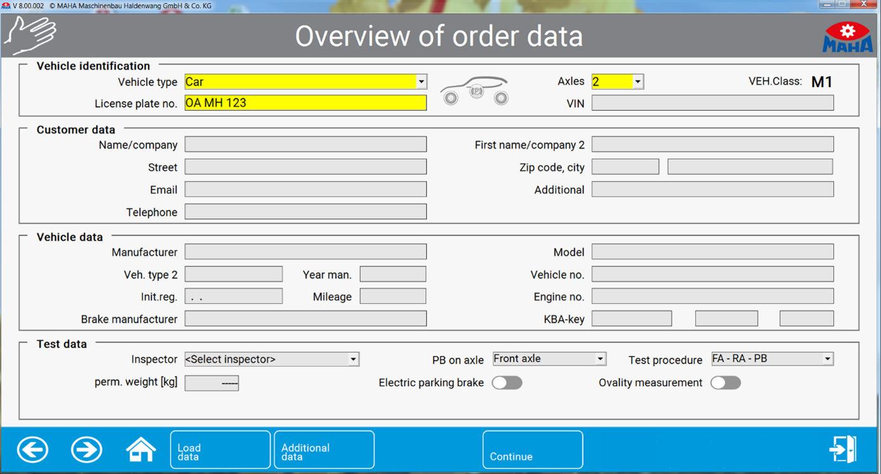The height and width of the screenshot is (474, 881).
Task: Click the forward arrow icon
Action: click(86, 450)
